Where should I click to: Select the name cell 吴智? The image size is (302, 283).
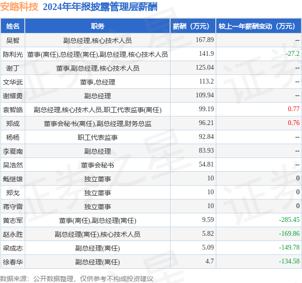(x=13, y=40)
